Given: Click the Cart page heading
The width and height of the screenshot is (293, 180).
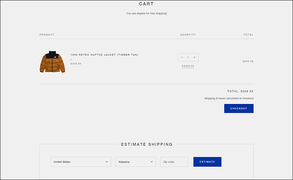Looking at the screenshot, I should click(x=146, y=4).
